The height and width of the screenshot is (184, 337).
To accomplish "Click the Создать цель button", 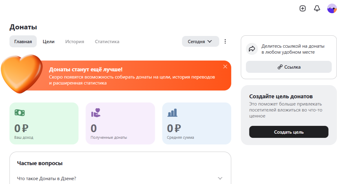I will pyautogui.click(x=289, y=132).
